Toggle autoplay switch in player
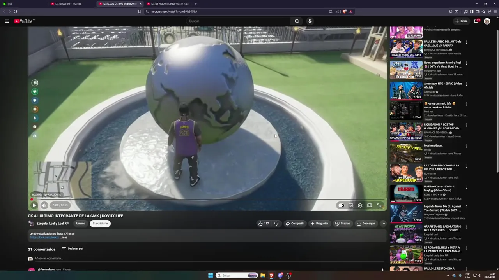499x280 pixels. coord(342,205)
